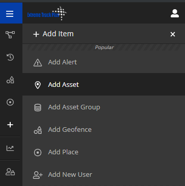
Task: Choose Add Asset Group option
Action: coord(103,107)
